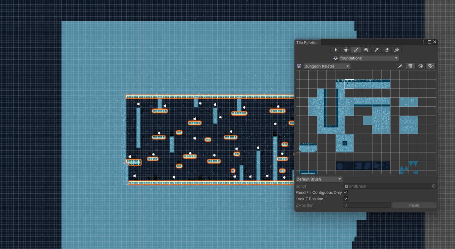Activate the Select tool arrow

pyautogui.click(x=336, y=50)
